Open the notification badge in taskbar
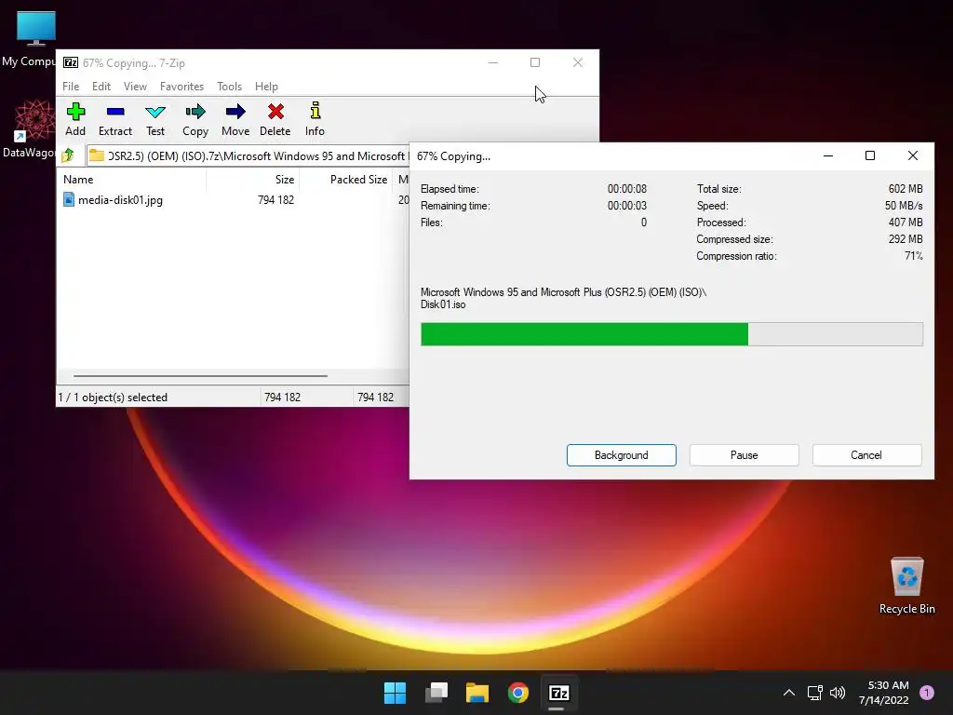The image size is (953, 715). coord(927,693)
